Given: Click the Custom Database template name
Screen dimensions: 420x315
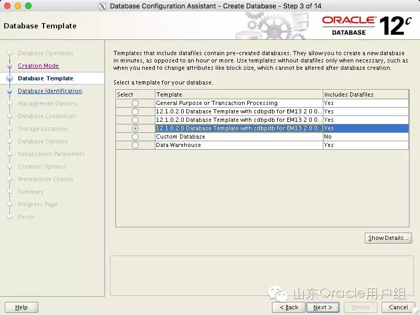Looking at the screenshot, I should (181, 136).
